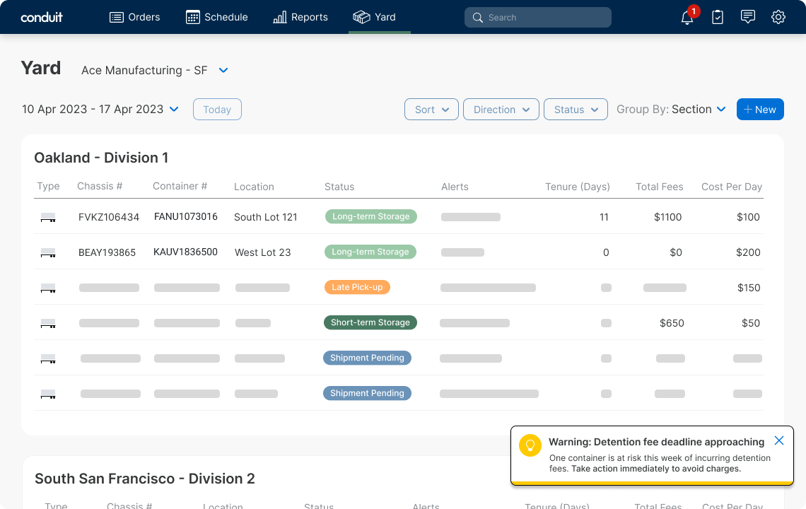Screen dimensions: 806x509
Task: Switch to the Schedule tab
Action: click(x=216, y=17)
